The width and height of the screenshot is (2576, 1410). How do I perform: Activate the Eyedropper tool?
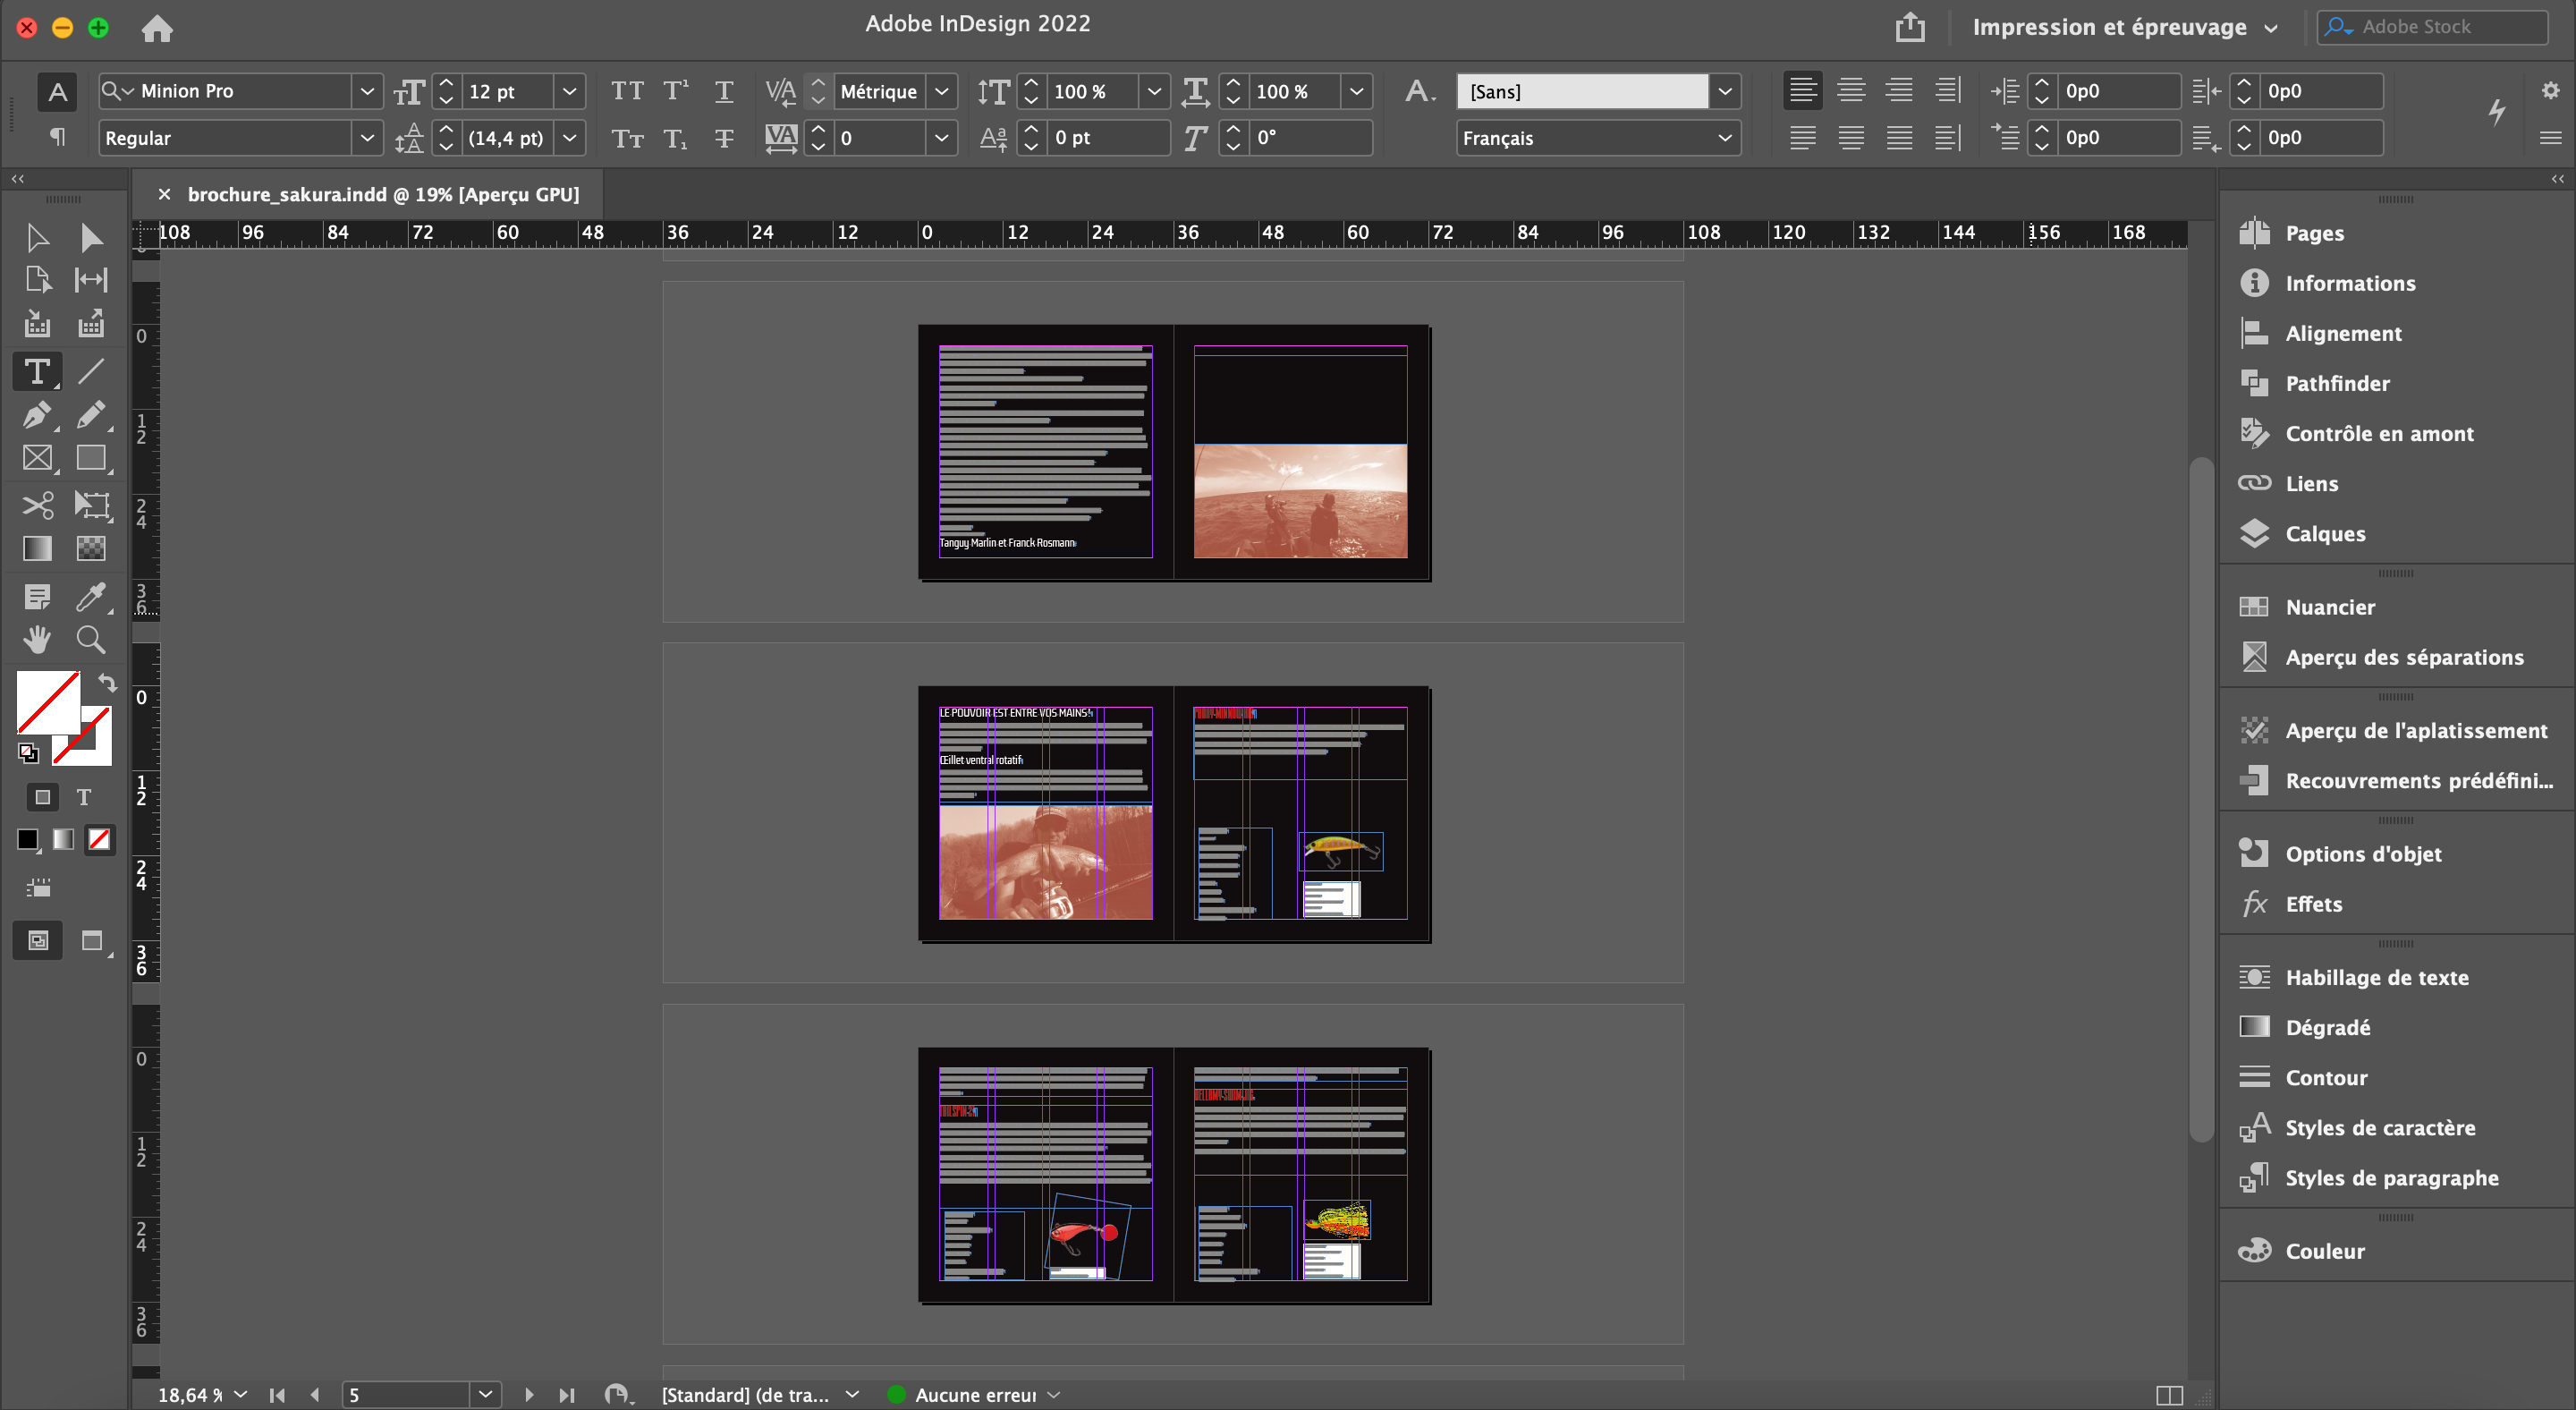(90, 597)
